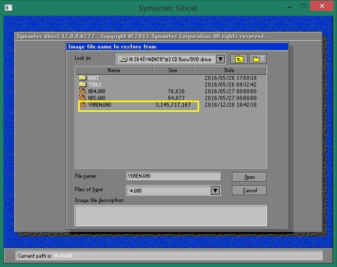Go up one folder level icon
This screenshot has height=267, width=337.
239,59
